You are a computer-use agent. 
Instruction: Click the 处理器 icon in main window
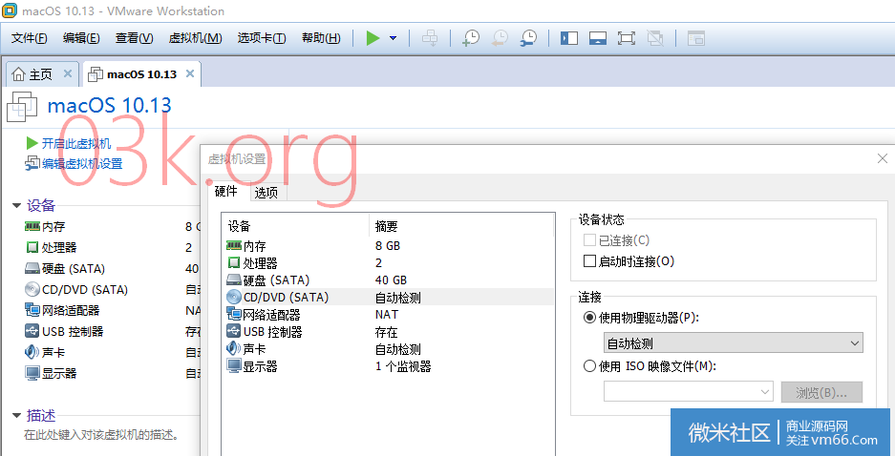click(x=32, y=248)
